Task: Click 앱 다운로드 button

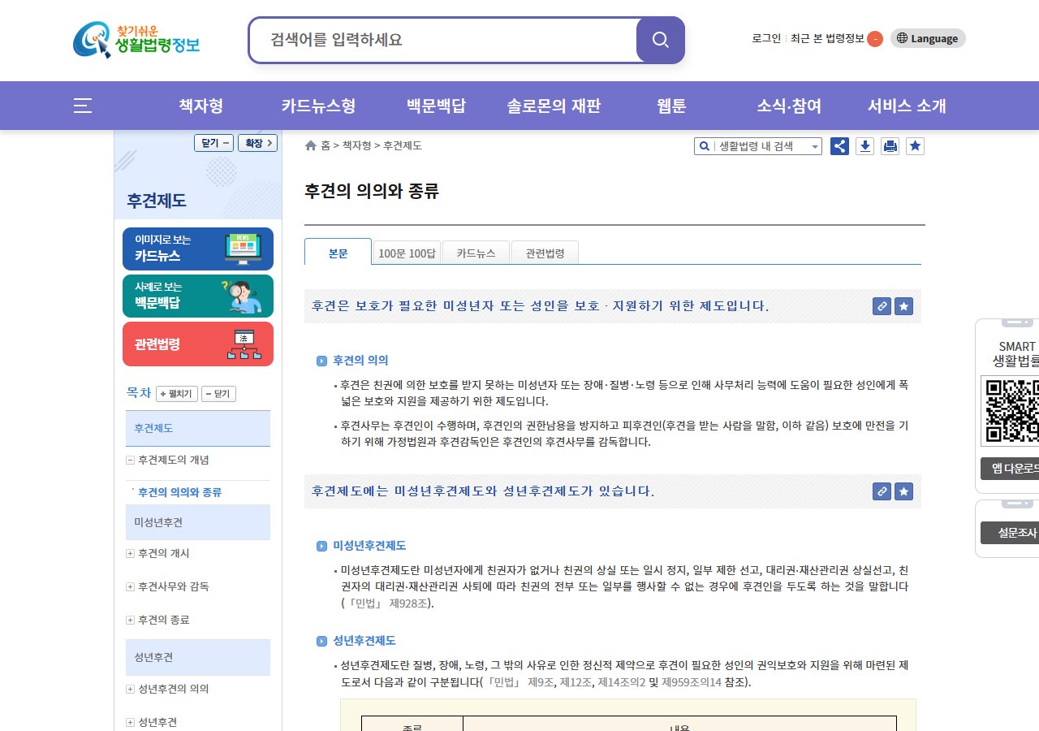Action: (x=1010, y=469)
